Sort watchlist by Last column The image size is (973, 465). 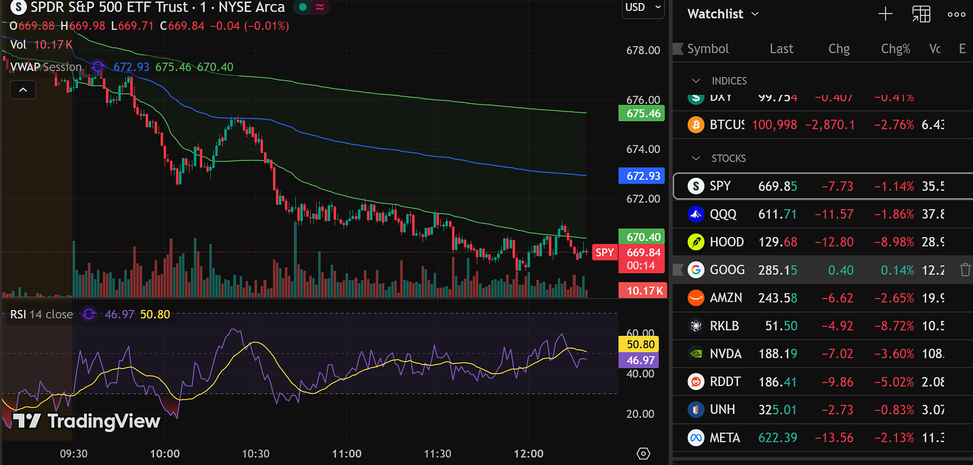[x=781, y=49]
